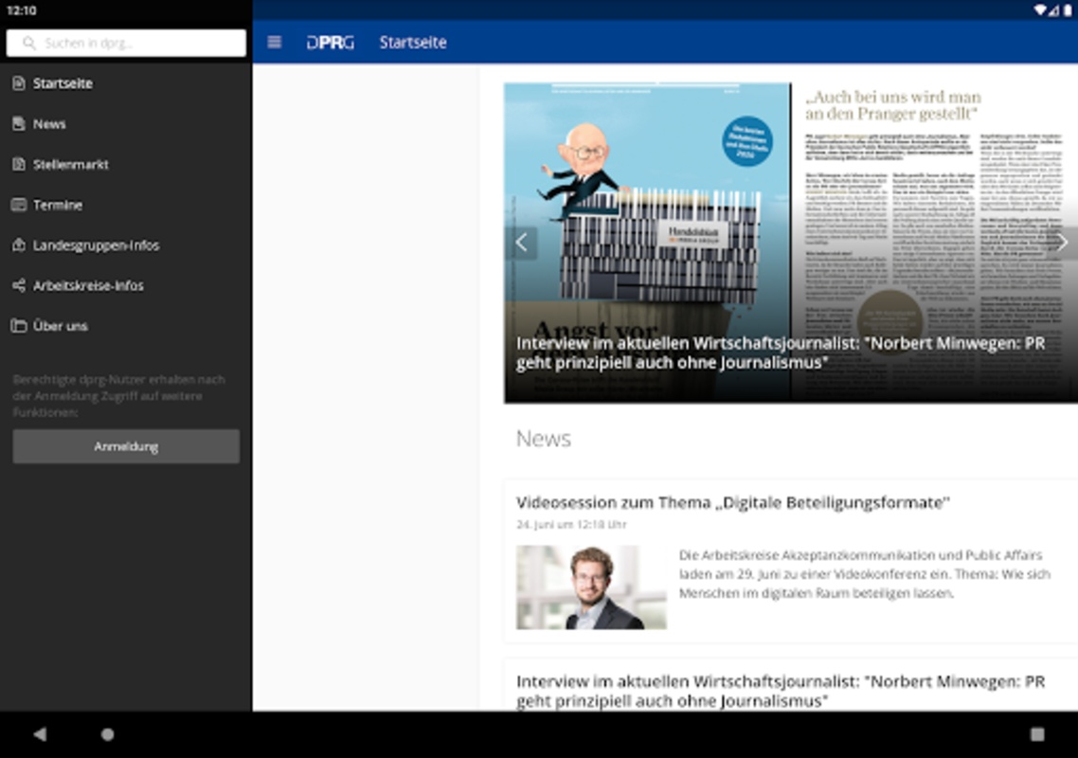Click the 'Startseite' title in header bar
The height and width of the screenshot is (758, 1078).
(413, 42)
